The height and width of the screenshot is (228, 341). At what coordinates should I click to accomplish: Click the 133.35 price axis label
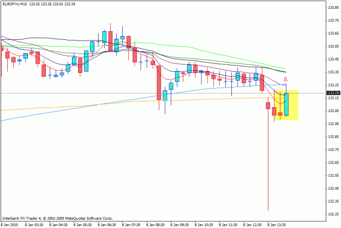point(333,72)
